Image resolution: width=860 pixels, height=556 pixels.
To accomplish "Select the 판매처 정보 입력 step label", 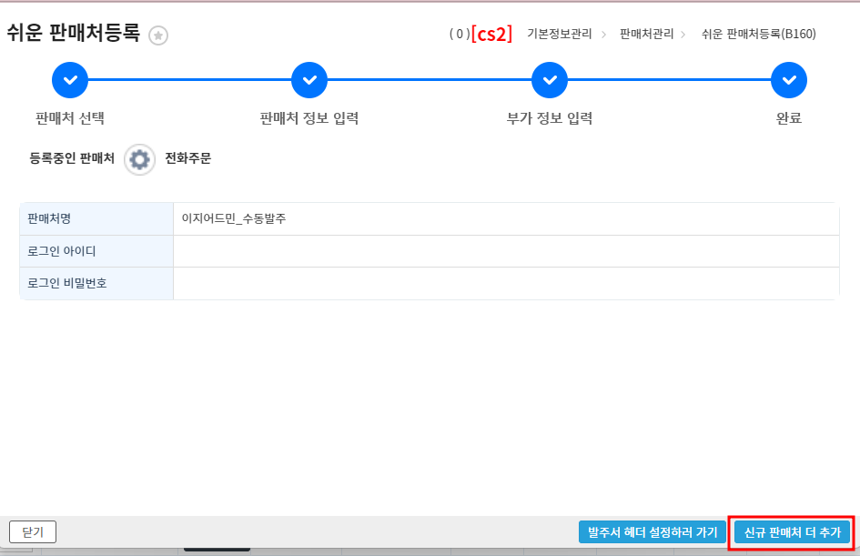I will (x=309, y=118).
